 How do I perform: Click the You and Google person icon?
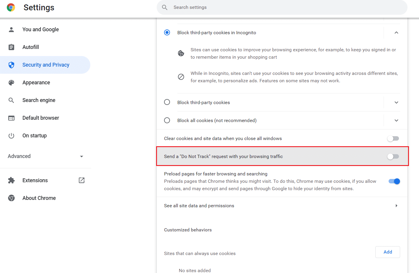[11, 29]
